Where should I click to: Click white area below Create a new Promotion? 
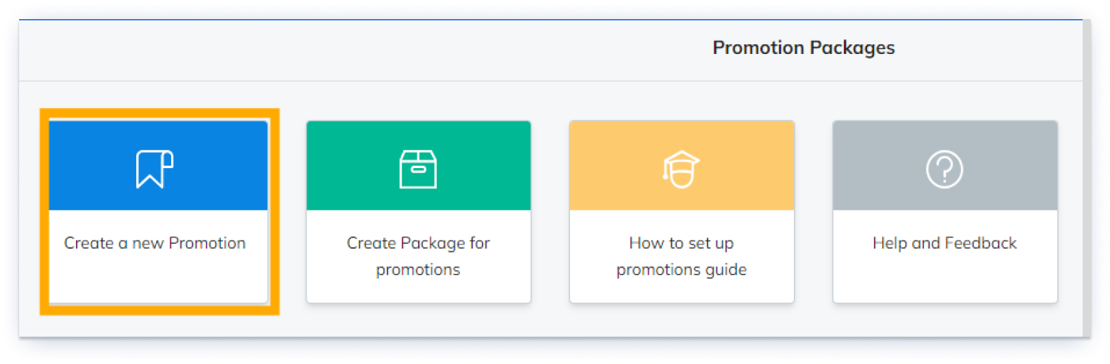click(158, 280)
